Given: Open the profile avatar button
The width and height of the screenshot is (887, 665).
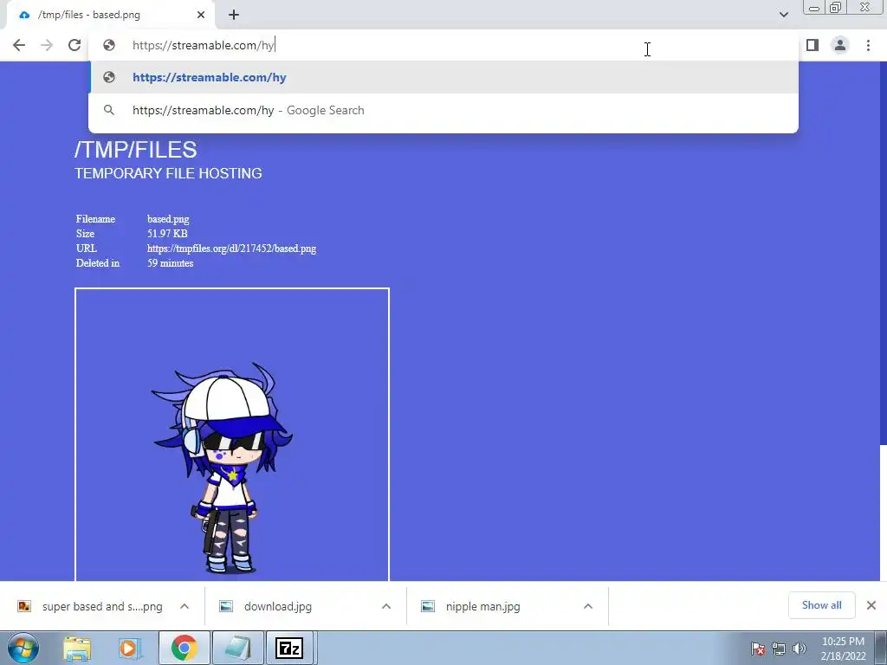Looking at the screenshot, I should tap(840, 45).
